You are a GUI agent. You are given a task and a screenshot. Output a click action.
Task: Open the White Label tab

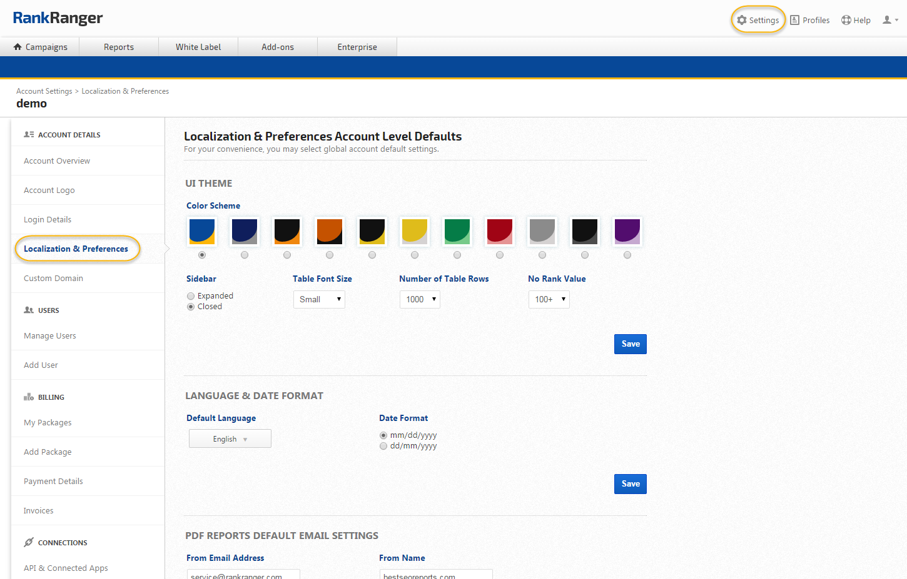tap(198, 47)
